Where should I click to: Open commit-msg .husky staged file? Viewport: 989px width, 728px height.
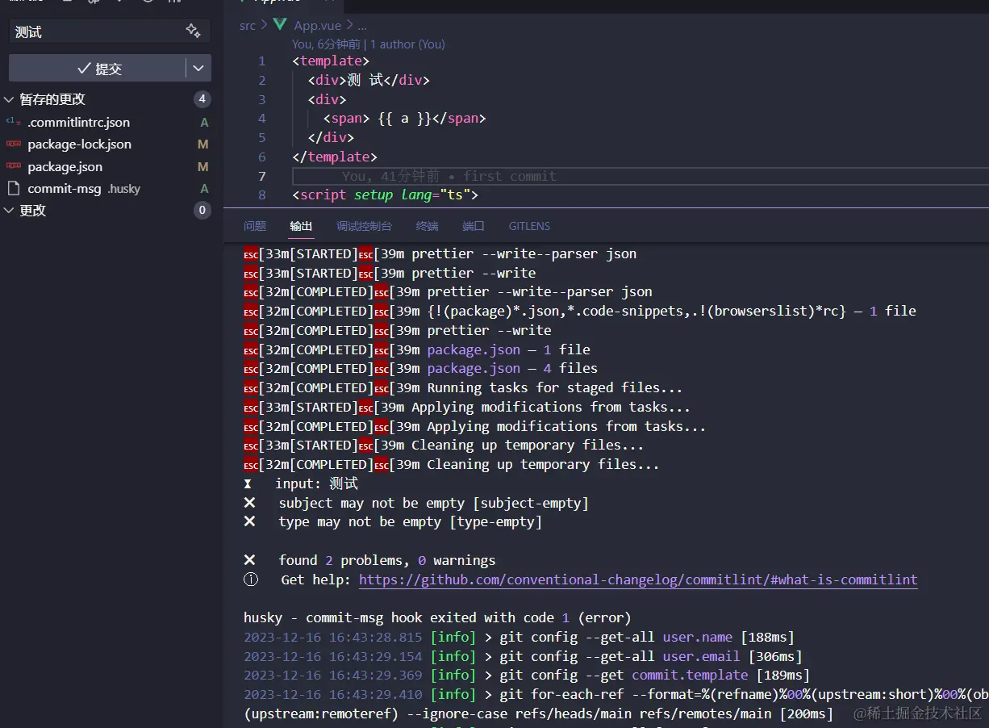point(84,188)
